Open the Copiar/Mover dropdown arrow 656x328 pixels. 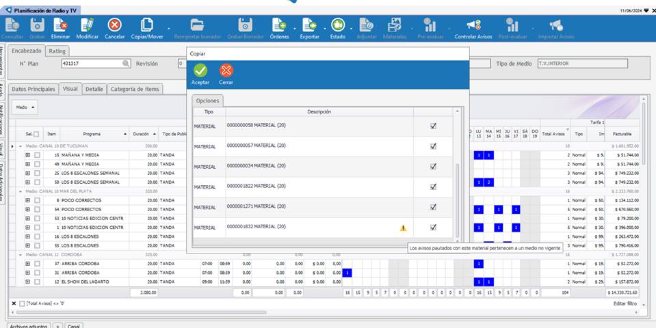point(168,29)
